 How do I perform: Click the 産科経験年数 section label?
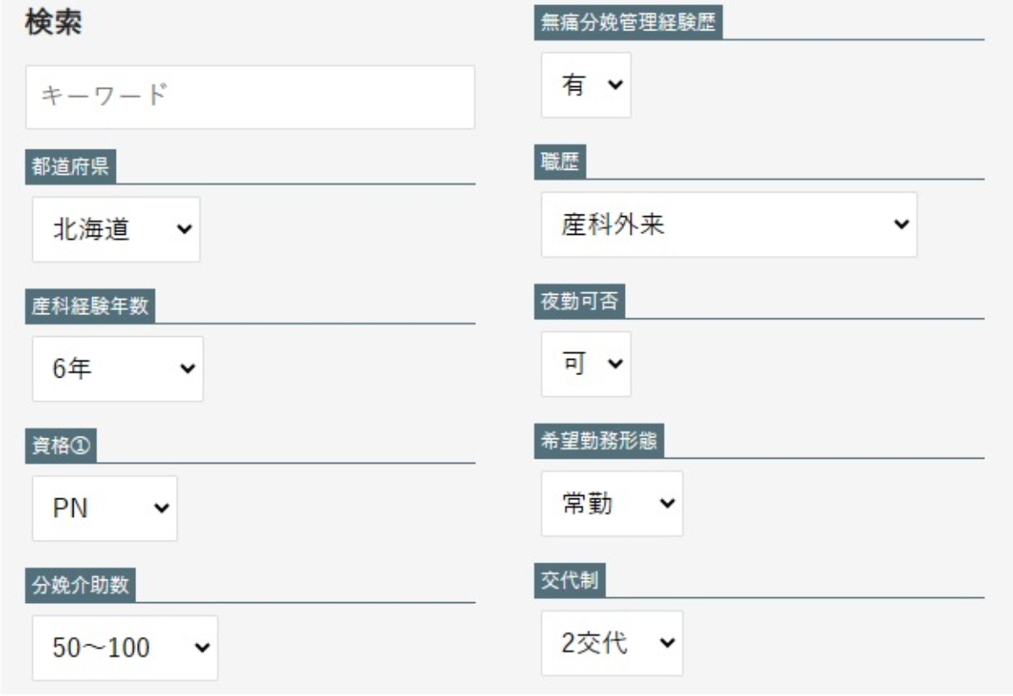(89, 307)
